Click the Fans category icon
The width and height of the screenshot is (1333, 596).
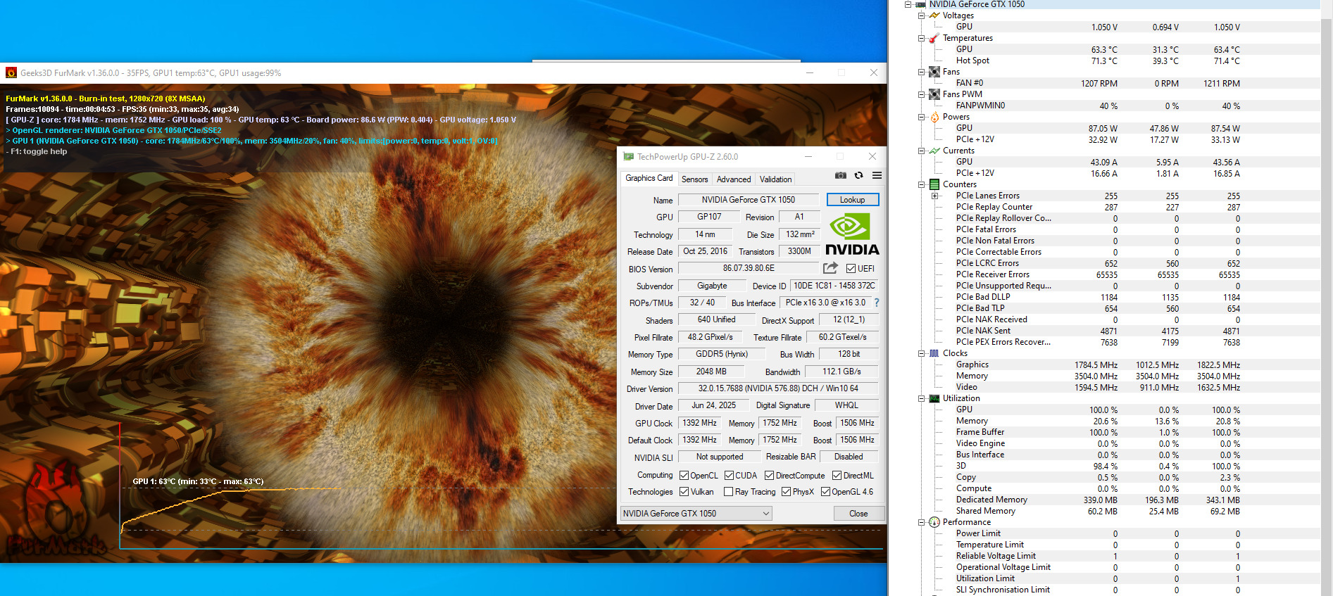click(934, 72)
